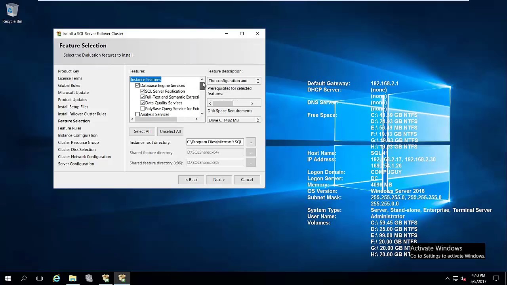Uncheck Full-Text and Semantic Extraction
507x285 pixels.
point(143,97)
